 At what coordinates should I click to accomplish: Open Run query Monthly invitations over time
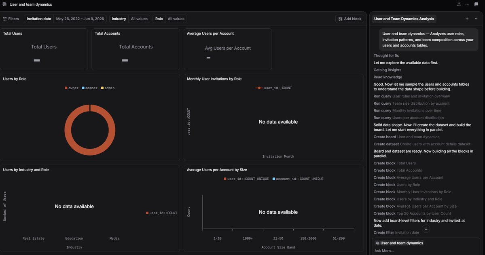407,110
